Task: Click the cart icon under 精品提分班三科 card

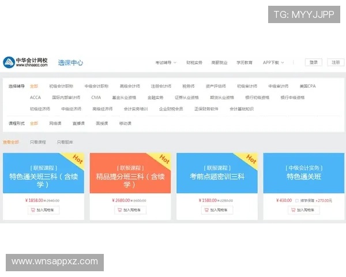Action: click(x=119, y=210)
